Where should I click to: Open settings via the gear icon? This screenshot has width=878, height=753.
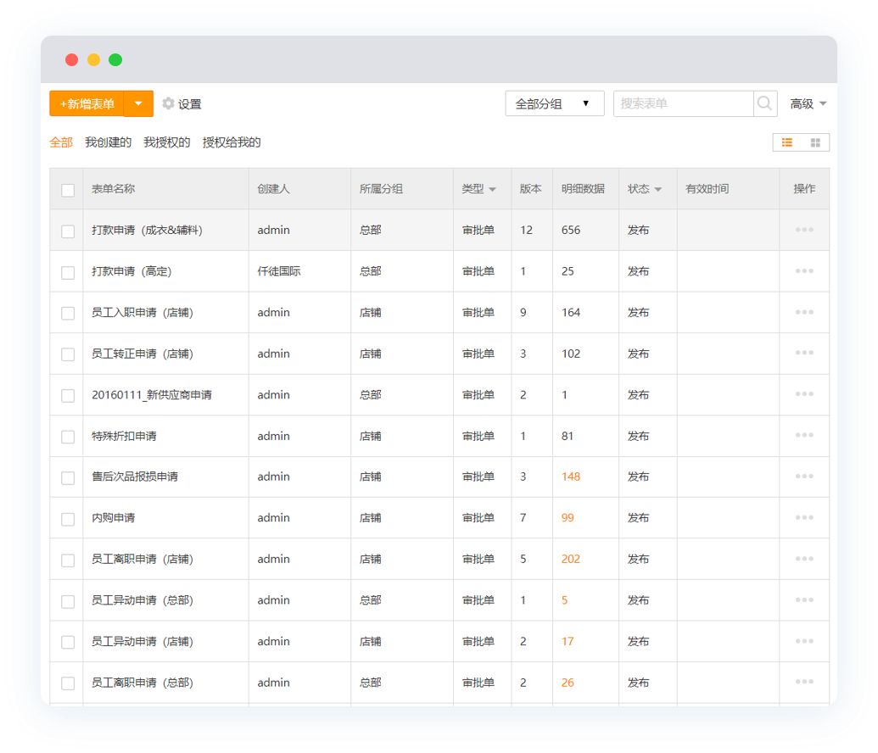click(x=168, y=103)
